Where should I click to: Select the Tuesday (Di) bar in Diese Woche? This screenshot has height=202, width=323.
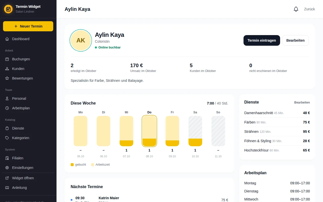point(103,131)
